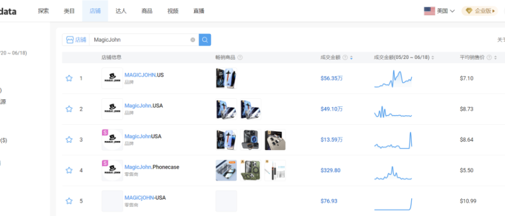Star the MagicJohn.Phonecase store
This screenshot has height=216, width=505.
point(69,170)
